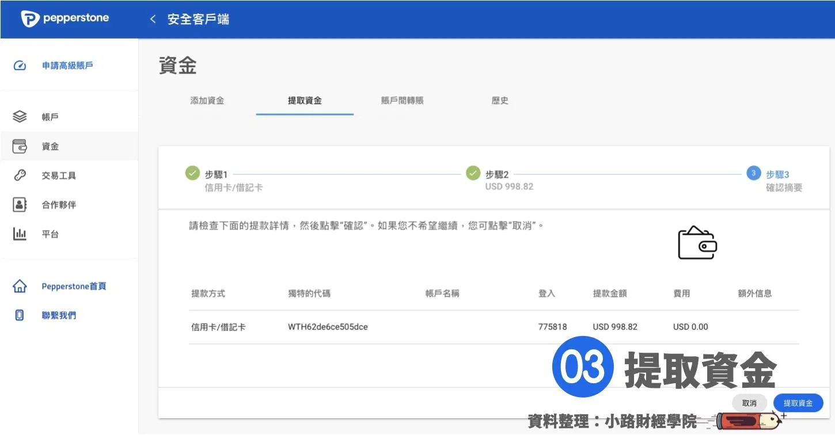Click the wrench icon beside 交易工具

click(x=20, y=175)
